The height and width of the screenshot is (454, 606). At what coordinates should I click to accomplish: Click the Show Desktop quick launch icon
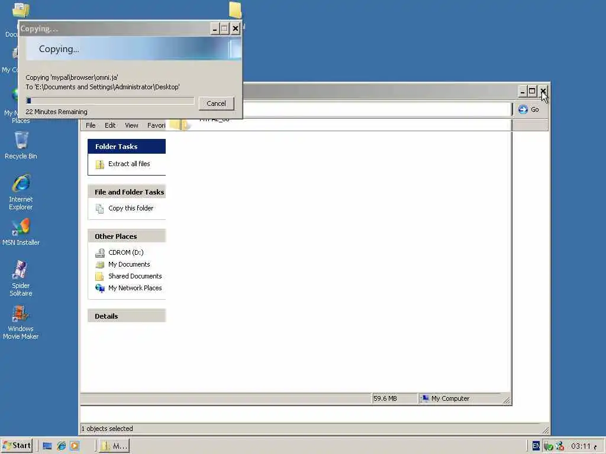tap(47, 446)
